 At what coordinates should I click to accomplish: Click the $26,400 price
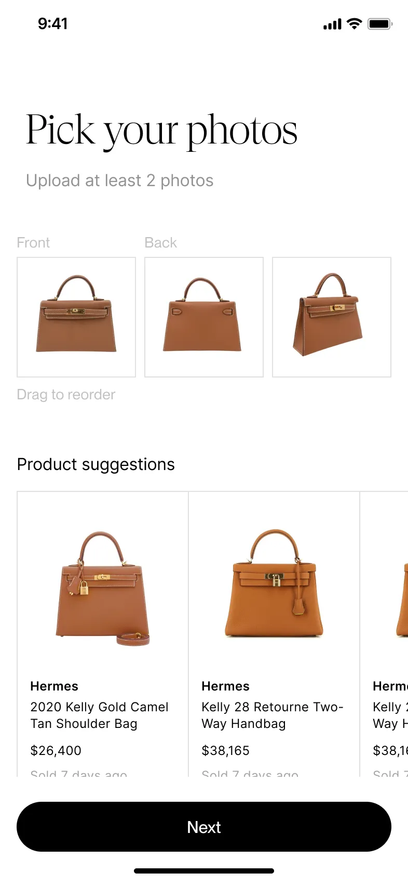tap(56, 751)
